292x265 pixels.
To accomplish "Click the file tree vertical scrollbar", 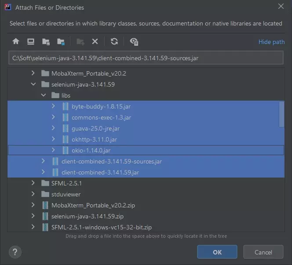I will point(281,114).
